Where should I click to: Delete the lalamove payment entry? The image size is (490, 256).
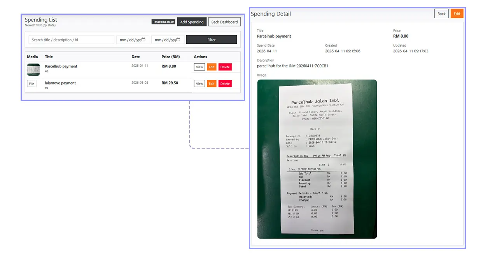225,83
